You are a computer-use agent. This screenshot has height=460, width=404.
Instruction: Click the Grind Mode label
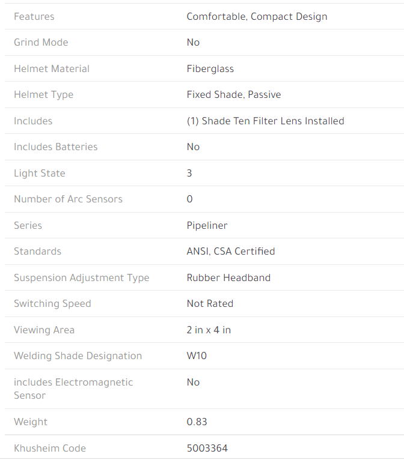(x=41, y=43)
